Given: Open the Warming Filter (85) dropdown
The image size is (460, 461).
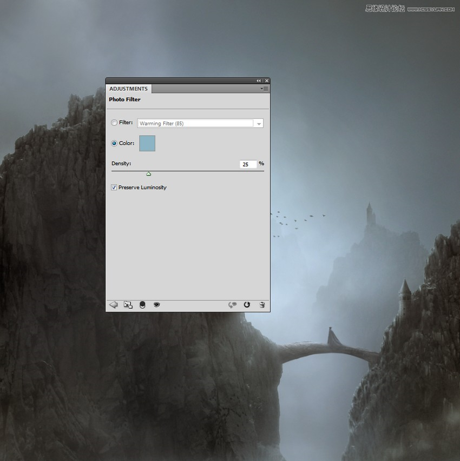Looking at the screenshot, I should 200,123.
